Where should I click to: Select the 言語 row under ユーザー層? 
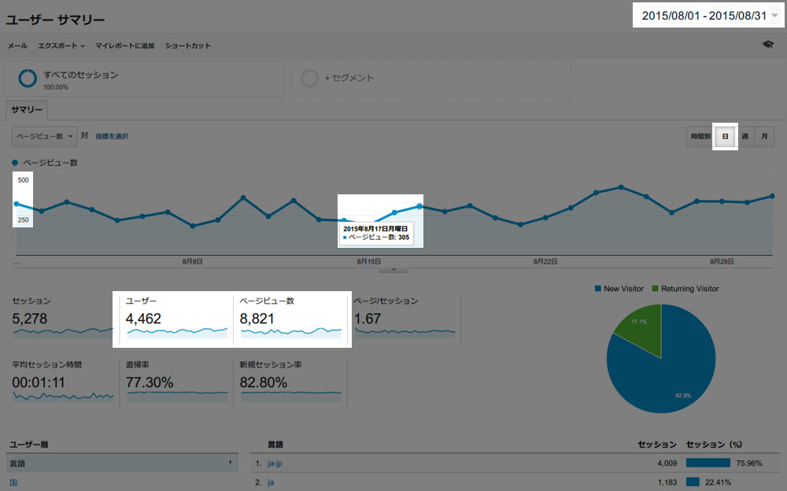pos(122,463)
